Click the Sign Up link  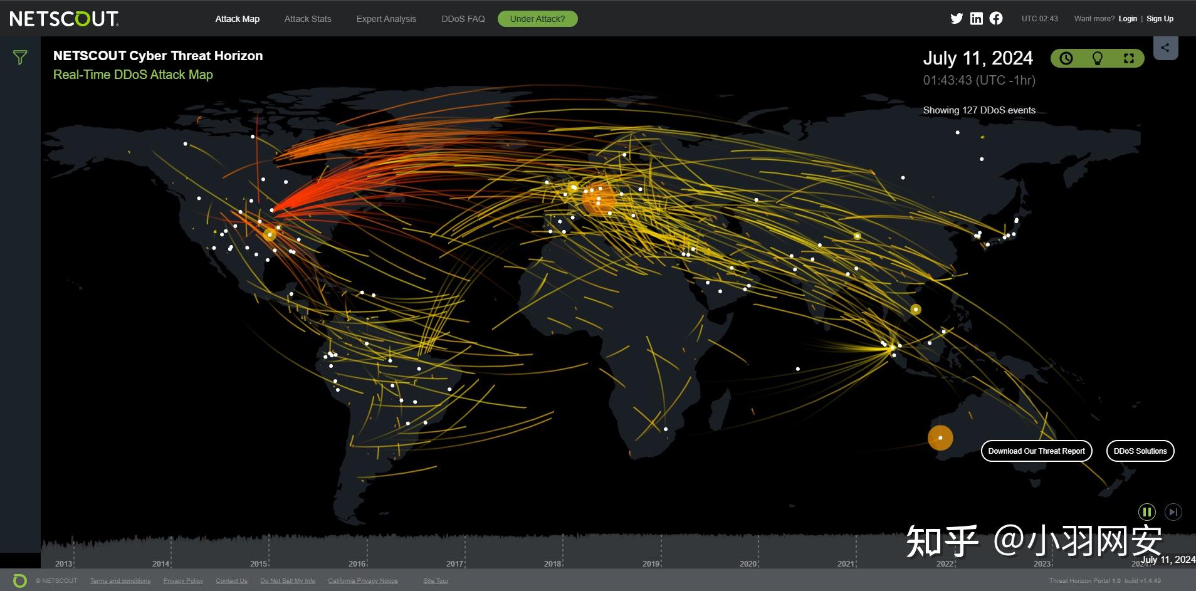click(x=1160, y=19)
